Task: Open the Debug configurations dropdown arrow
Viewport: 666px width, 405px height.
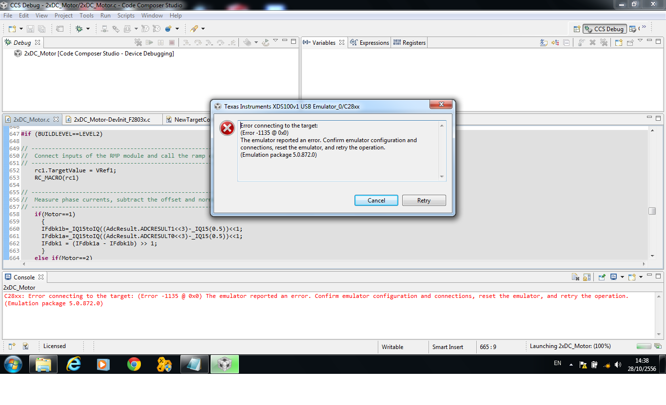Action: (x=88, y=28)
